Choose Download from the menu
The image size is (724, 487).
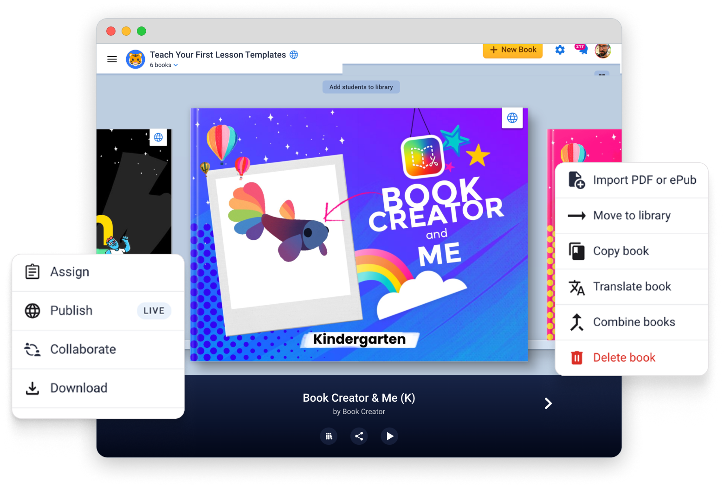[98, 388]
